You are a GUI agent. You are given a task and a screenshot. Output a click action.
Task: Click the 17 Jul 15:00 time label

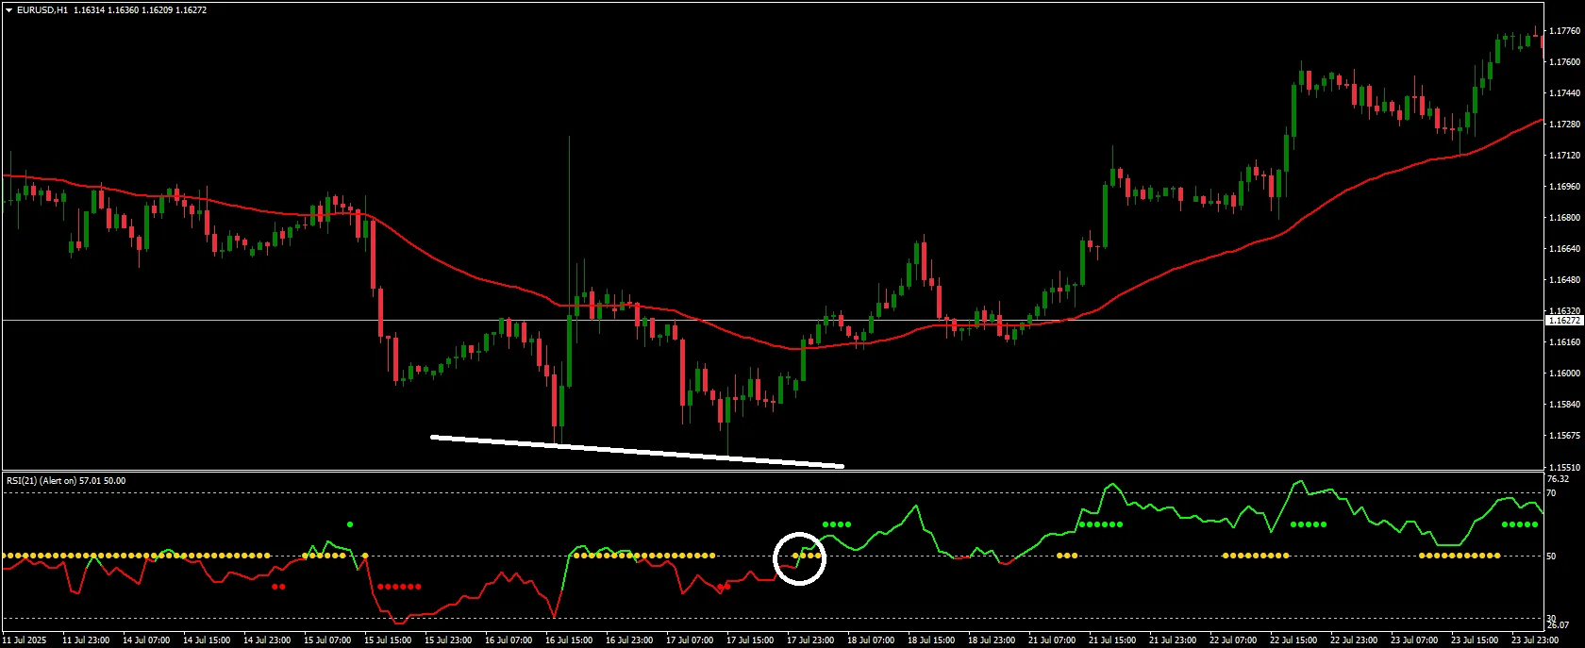pyautogui.click(x=750, y=640)
